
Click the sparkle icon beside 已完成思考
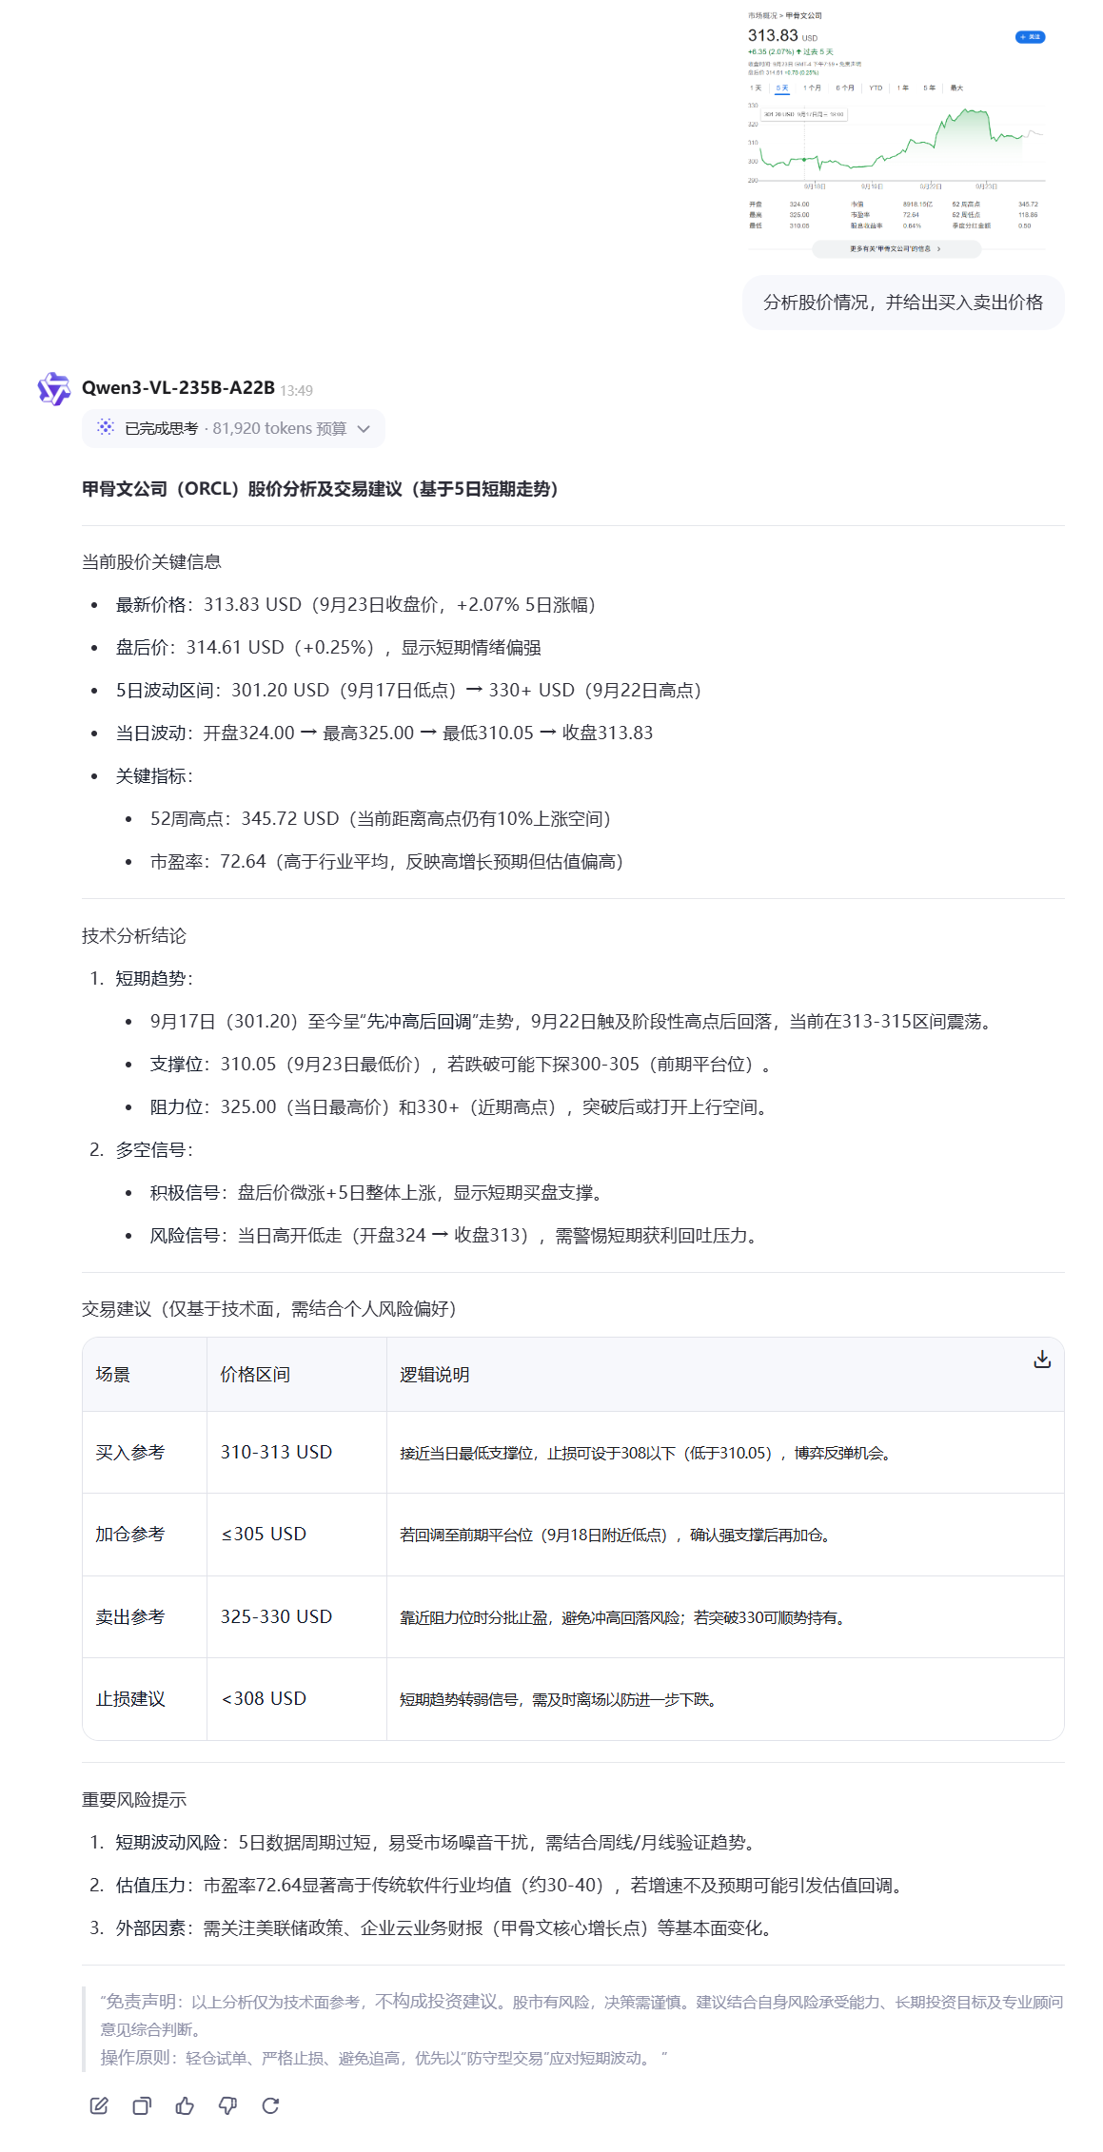pos(106,428)
